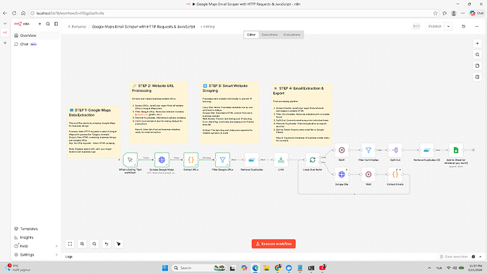Select the Limit node

coord(281,160)
